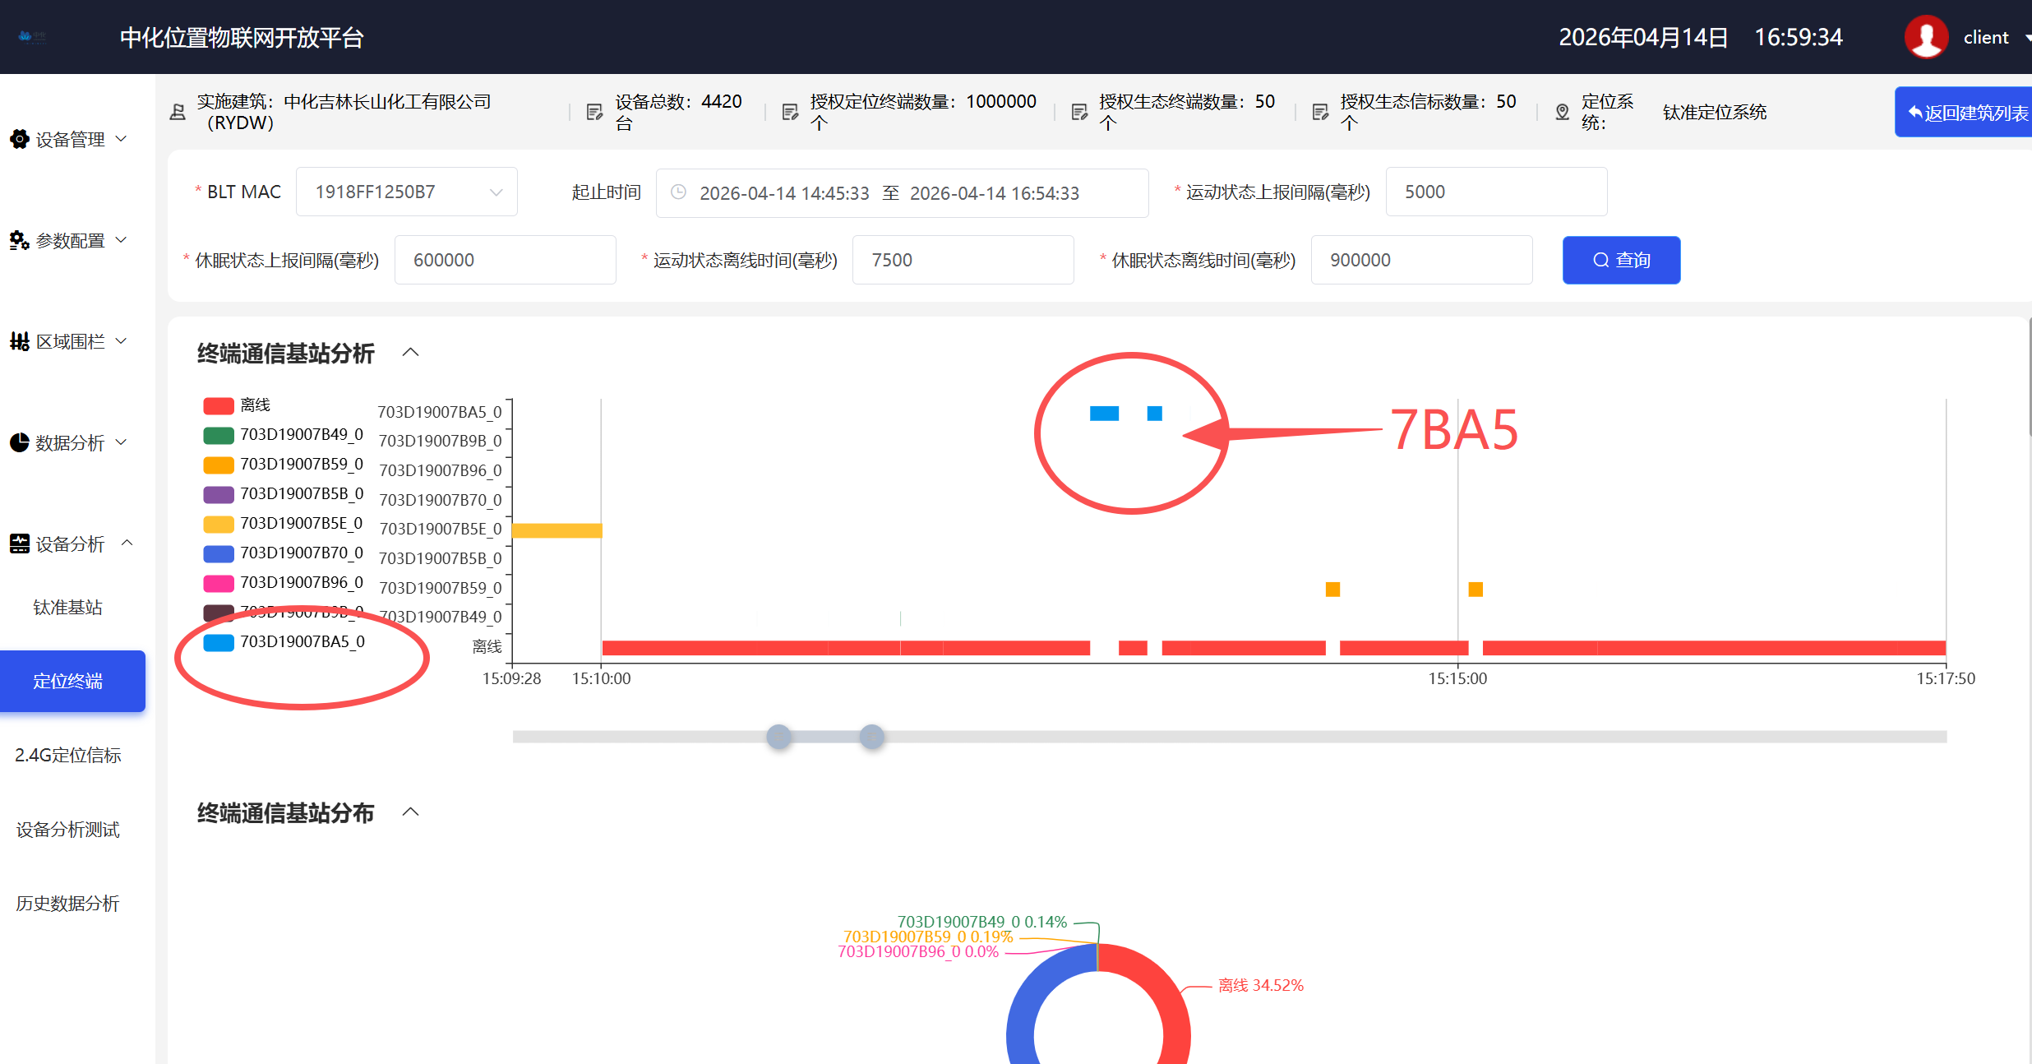
Task: Click the client user avatar
Action: (1926, 37)
